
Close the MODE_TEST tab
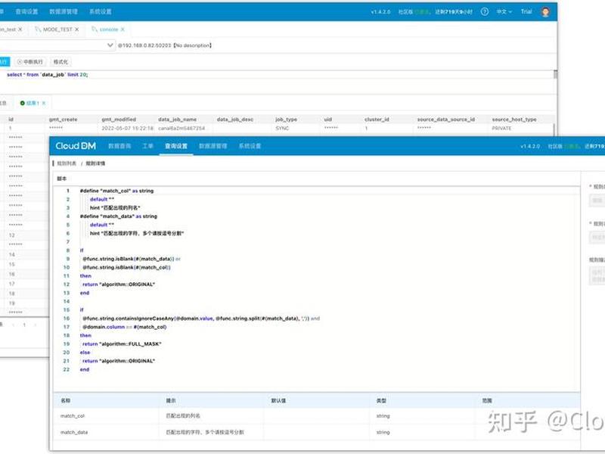77,30
